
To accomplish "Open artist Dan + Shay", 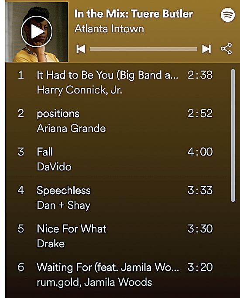I will [64, 205].
